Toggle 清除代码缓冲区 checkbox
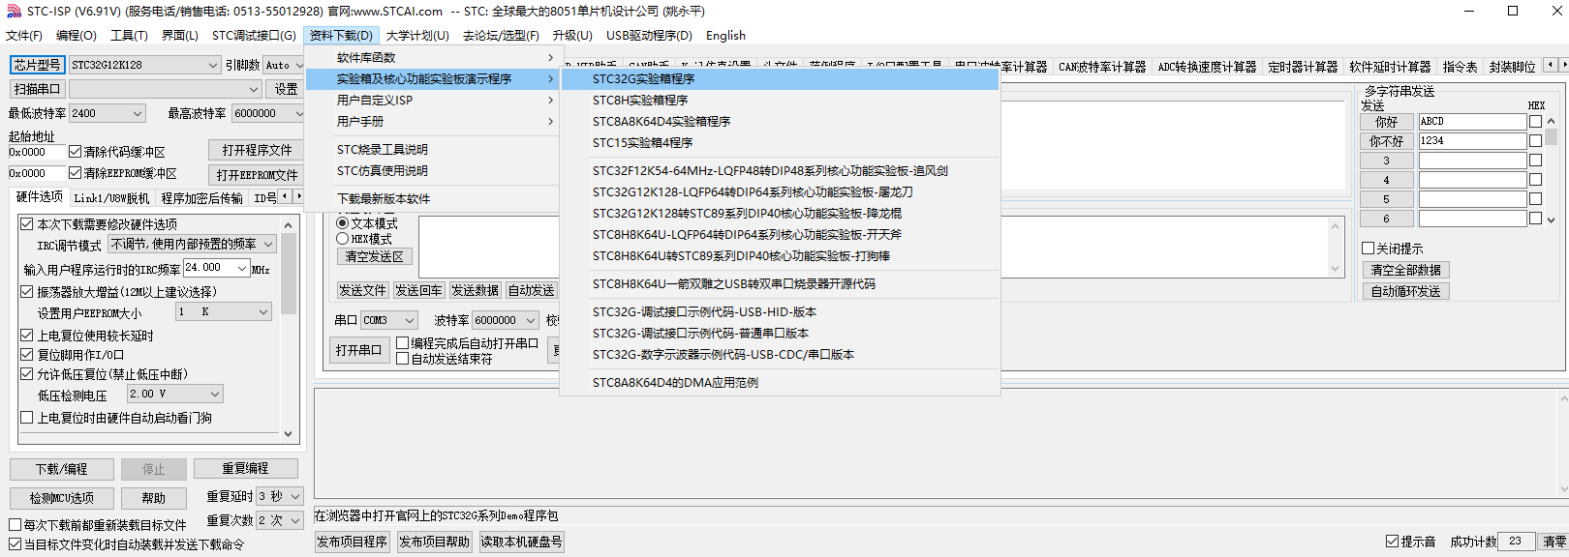 (x=76, y=152)
